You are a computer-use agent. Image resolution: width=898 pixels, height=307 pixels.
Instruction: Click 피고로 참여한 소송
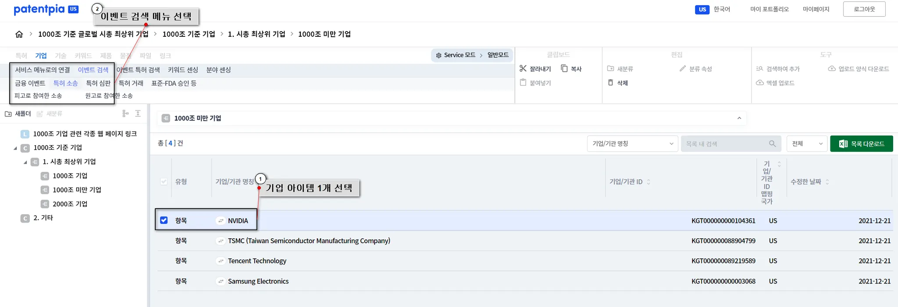pyautogui.click(x=38, y=96)
